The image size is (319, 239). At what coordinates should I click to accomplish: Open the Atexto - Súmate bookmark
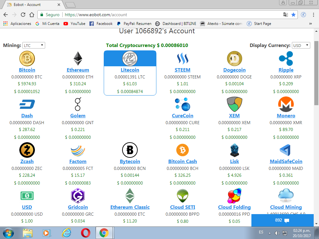click(x=221, y=24)
